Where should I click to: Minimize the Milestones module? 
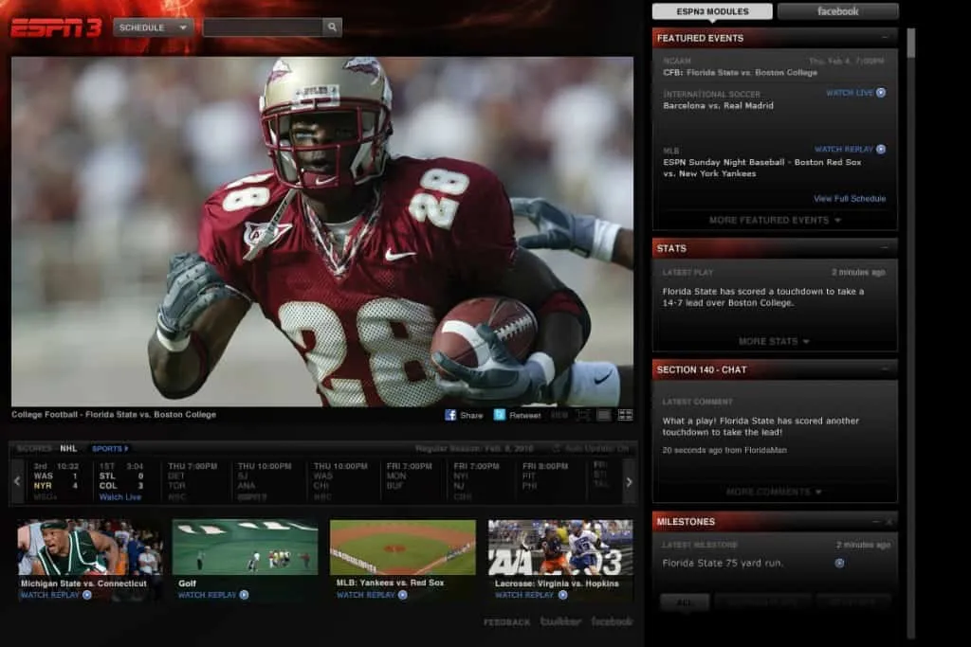(x=875, y=522)
